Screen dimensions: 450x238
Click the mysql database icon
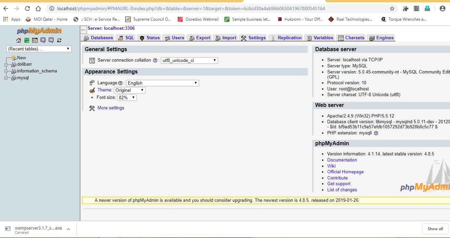14,78
